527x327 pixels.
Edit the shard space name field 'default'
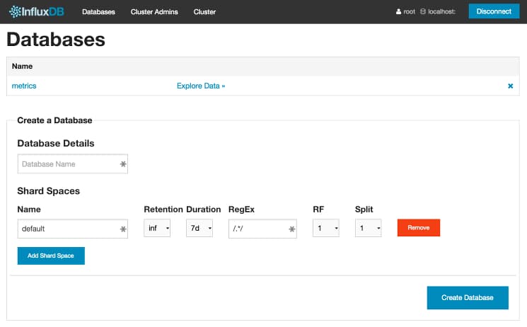point(73,229)
